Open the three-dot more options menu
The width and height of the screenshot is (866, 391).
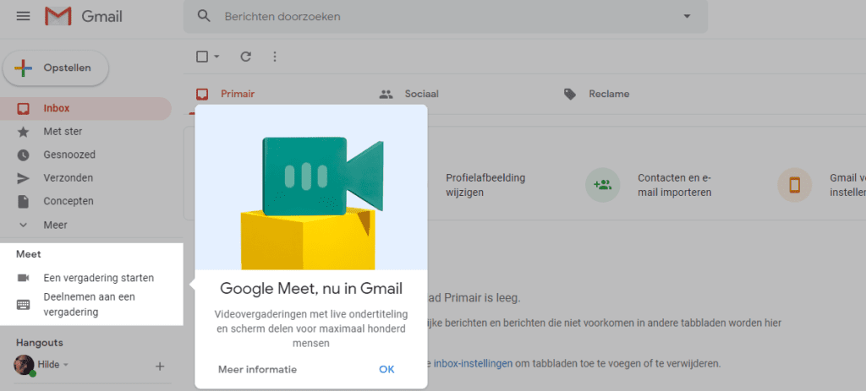tap(275, 57)
